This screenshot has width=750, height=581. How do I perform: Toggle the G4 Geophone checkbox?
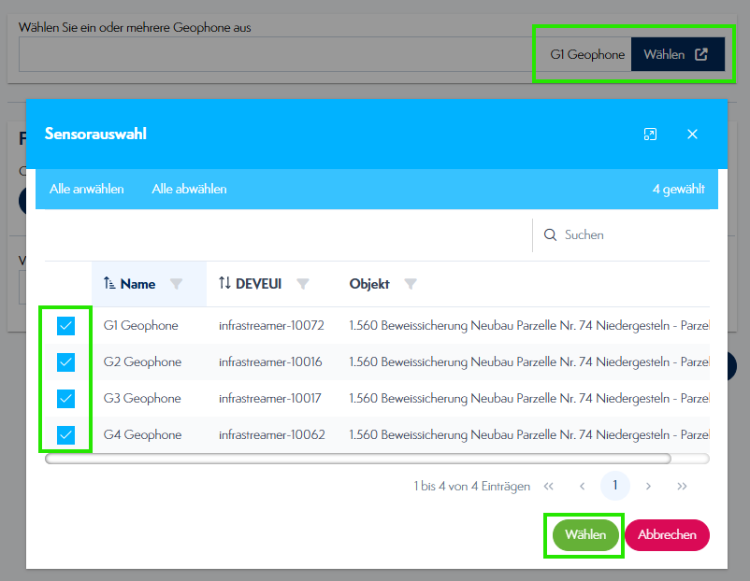65,435
